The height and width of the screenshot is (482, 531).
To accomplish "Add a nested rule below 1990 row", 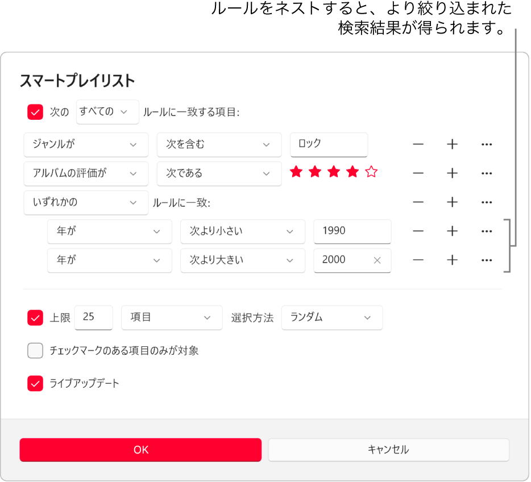I will 452,231.
